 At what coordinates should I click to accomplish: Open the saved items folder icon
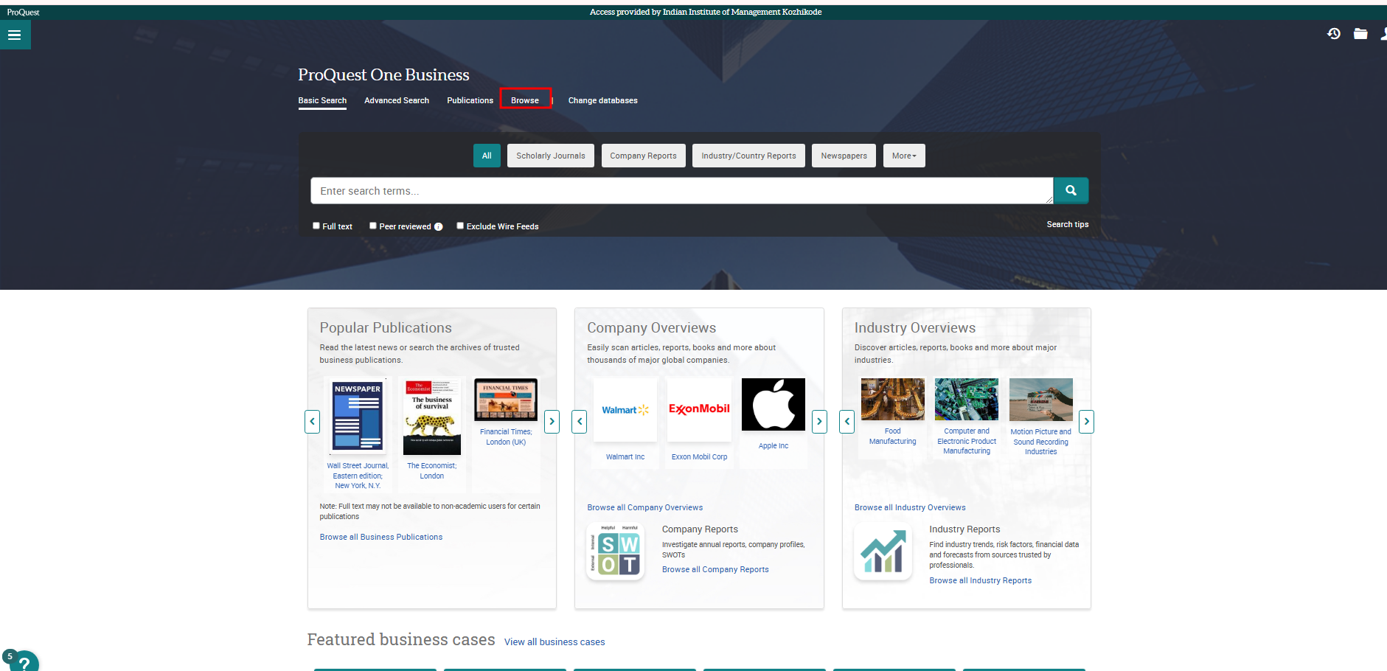(x=1360, y=34)
